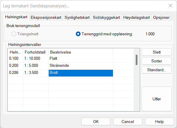Click the Forholdstall column header
The image size is (177, 128).
coord(35,52)
